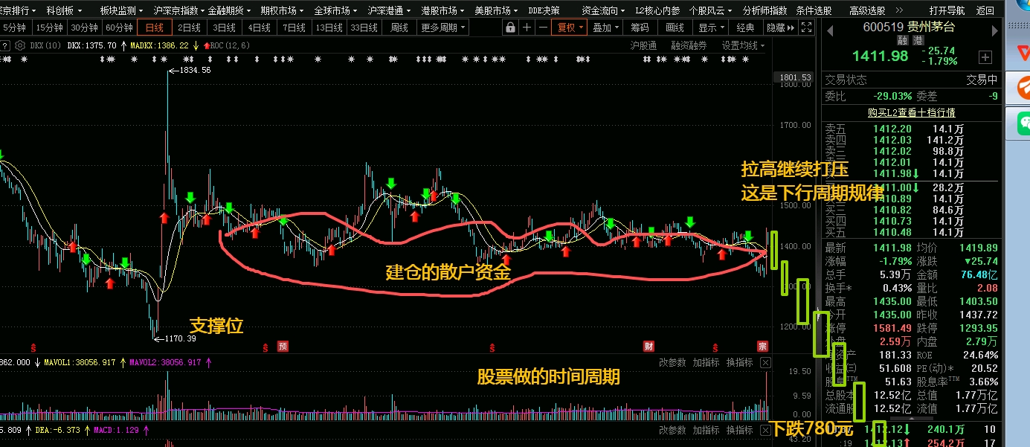
Task: Open 显示 display dropdown
Action: tap(712, 28)
